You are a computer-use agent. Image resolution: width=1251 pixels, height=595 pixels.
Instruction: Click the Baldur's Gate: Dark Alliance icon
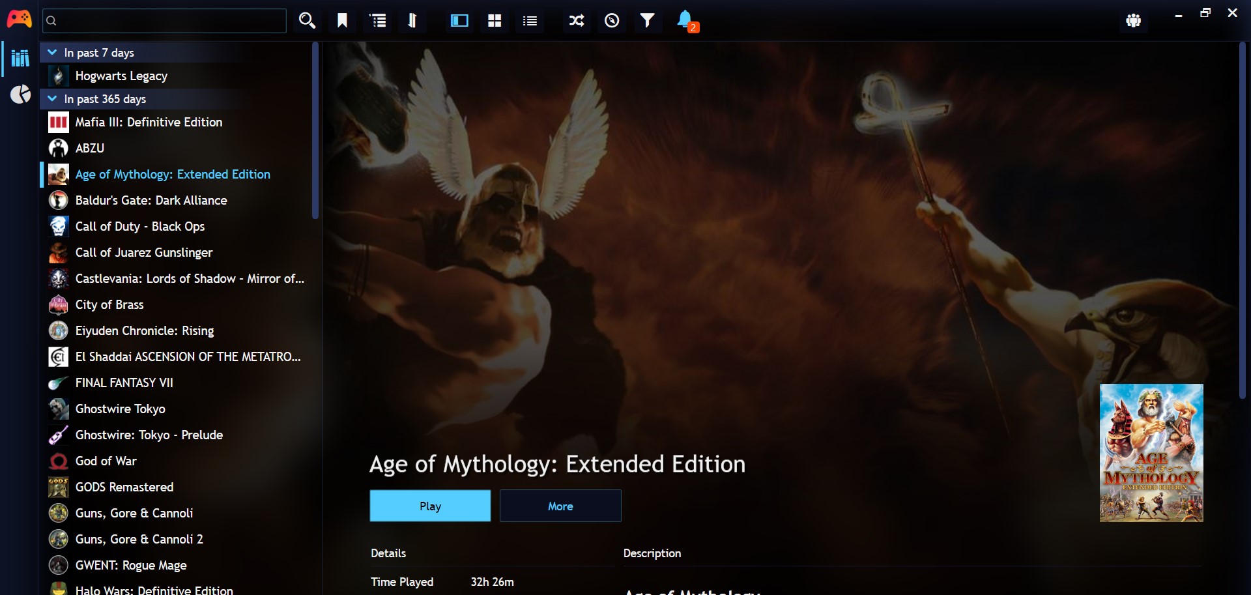[x=59, y=200]
